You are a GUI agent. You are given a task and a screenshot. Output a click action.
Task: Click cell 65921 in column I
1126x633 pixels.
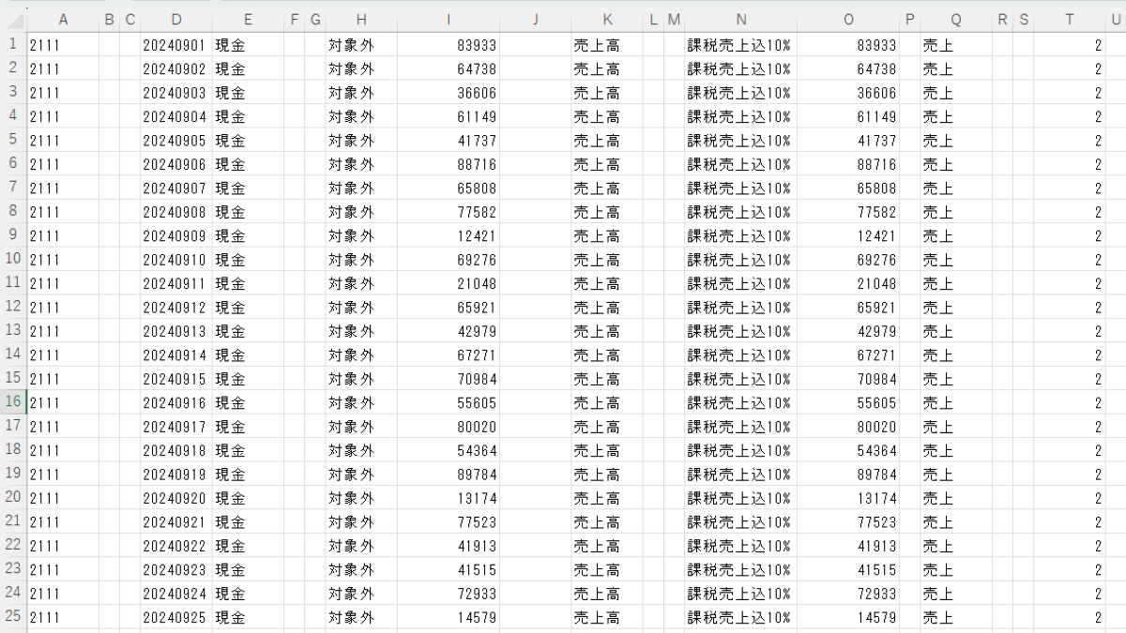click(x=449, y=307)
